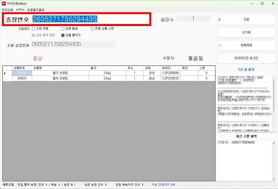Viewport: 278px width, 189px height.
Task: Click the key icon on 보류해제 button
Action: click(x=220, y=45)
